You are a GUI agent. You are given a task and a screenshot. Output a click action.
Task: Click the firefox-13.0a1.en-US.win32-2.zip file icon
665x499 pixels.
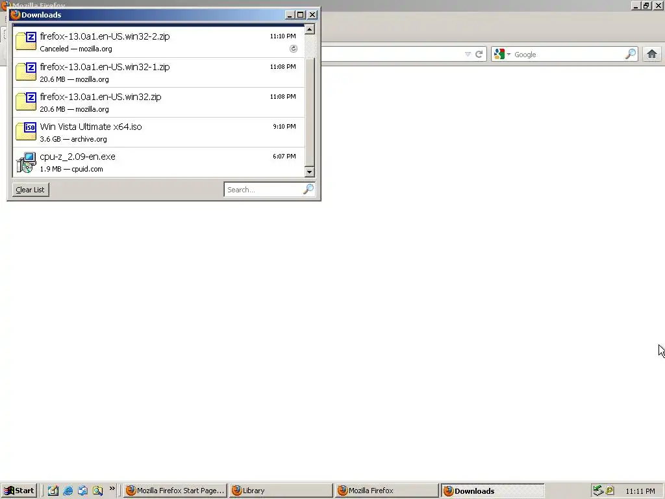pos(26,41)
